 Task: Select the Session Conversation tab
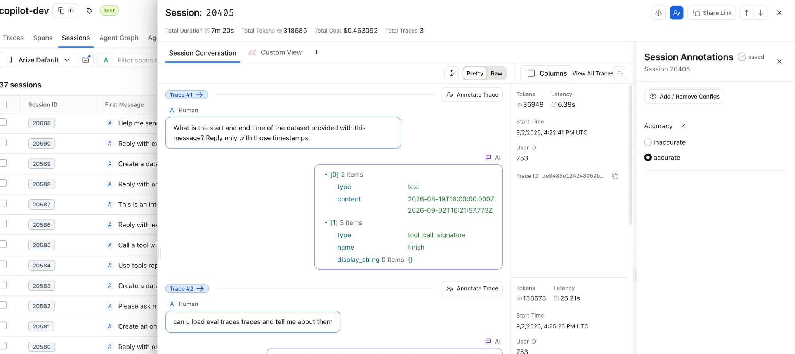click(203, 53)
